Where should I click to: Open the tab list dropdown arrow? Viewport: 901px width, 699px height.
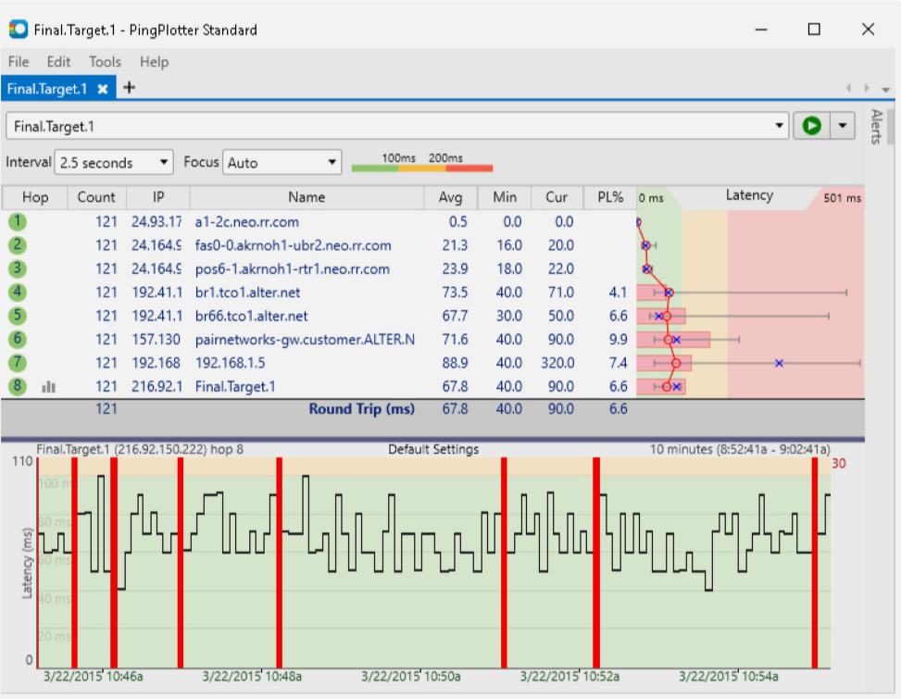tap(885, 89)
